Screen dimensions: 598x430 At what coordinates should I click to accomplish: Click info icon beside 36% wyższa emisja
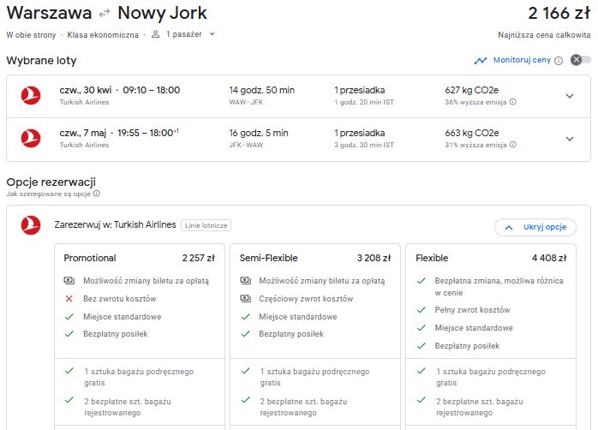[513, 102]
